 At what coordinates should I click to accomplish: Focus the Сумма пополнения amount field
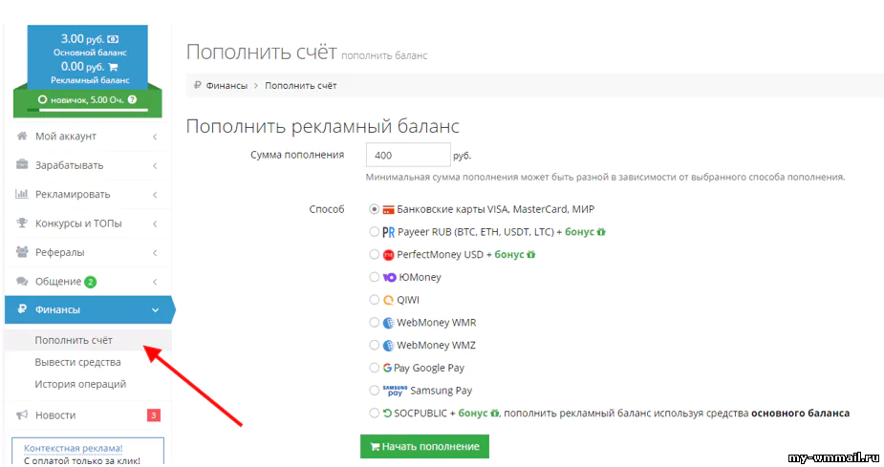click(x=407, y=155)
